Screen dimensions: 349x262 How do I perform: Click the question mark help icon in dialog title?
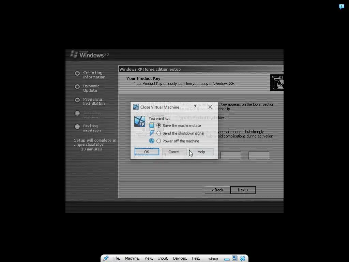coord(195,107)
